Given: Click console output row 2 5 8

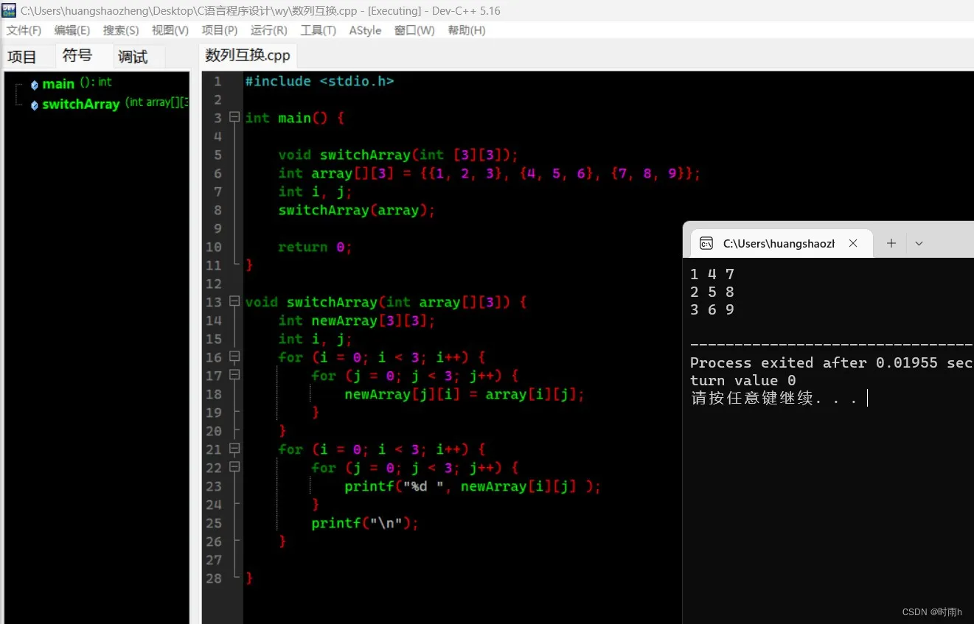Looking at the screenshot, I should [x=712, y=292].
